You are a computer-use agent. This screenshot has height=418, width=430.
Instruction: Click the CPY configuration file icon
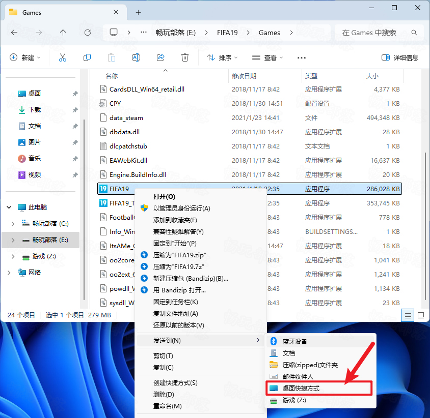pyautogui.click(x=103, y=103)
